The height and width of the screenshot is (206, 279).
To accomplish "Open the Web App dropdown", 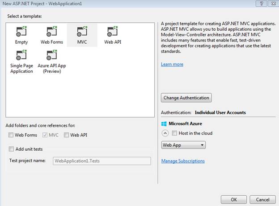I will pyautogui.click(x=183, y=145).
